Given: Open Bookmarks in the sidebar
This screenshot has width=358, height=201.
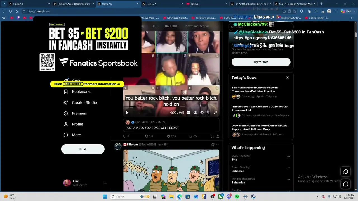Looking at the screenshot, I should 77,92.
